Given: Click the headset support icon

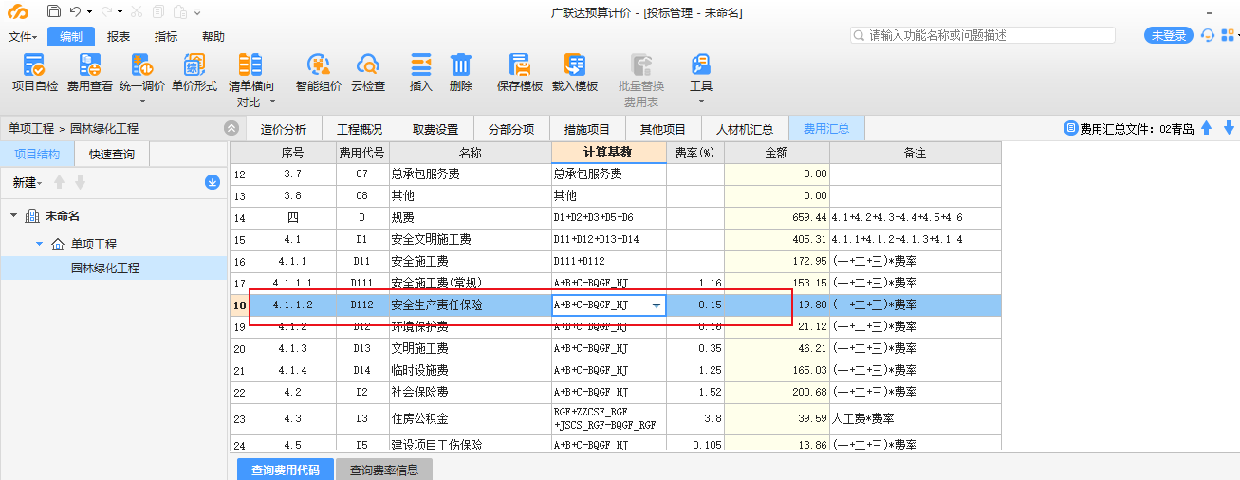Looking at the screenshot, I should pyautogui.click(x=1208, y=35).
